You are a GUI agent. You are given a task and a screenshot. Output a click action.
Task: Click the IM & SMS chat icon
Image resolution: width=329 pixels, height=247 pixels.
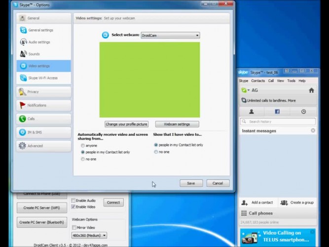[x=23, y=132]
